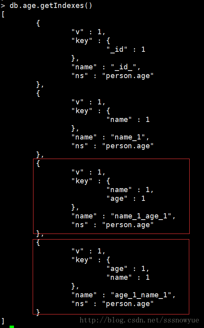Click the green terminal cursor block
Screen dimensions: 204x328
pyautogui.click(x=12, y=326)
